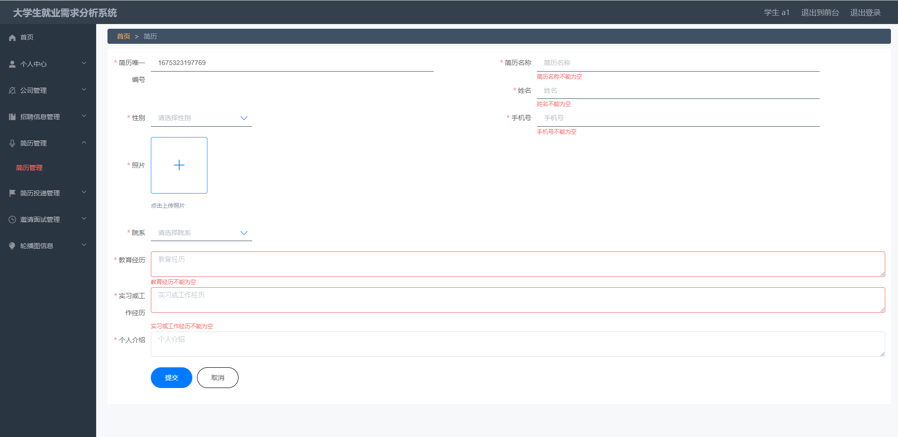Expand the 公司管理 chevron

84,89
